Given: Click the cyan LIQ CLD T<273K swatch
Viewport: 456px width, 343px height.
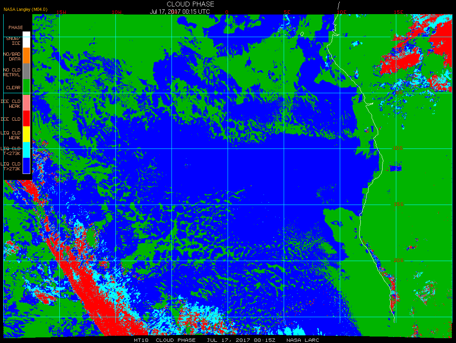Looking at the screenshot, I should [x=27, y=150].
